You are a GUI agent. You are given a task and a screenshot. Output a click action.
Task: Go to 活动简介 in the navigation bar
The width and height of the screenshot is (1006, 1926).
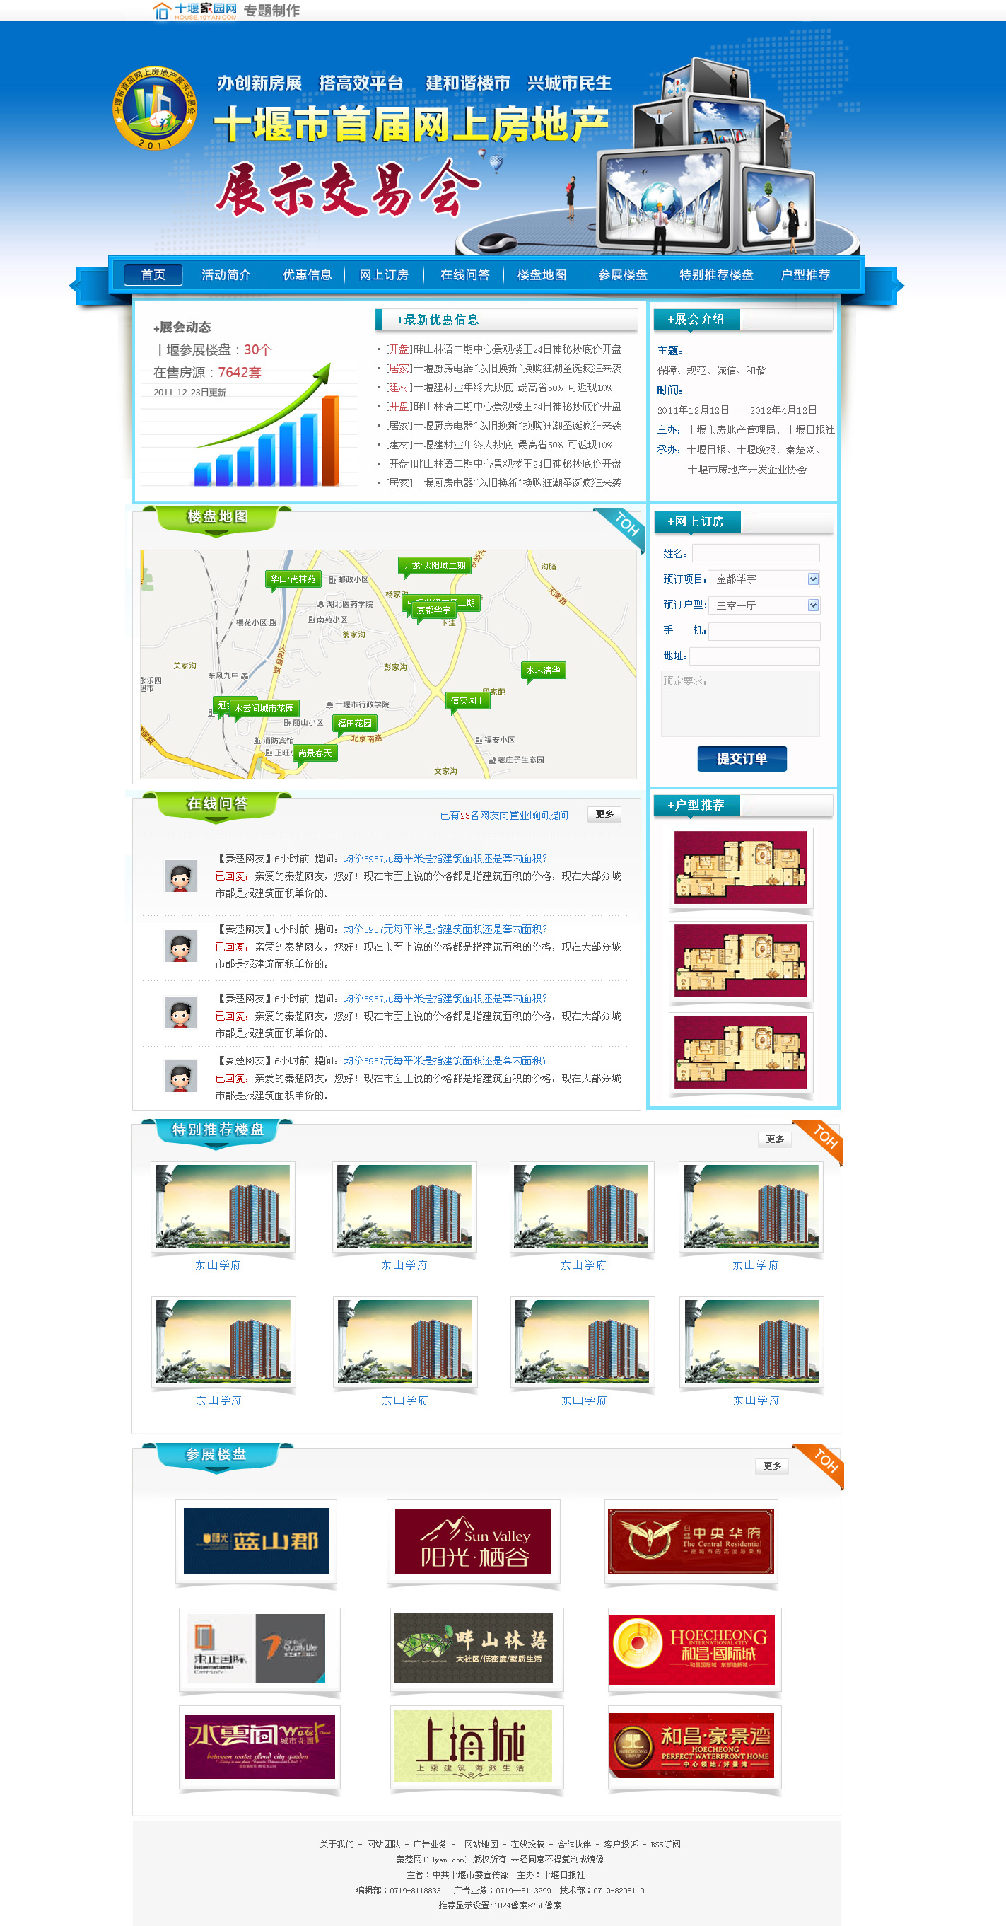226,274
